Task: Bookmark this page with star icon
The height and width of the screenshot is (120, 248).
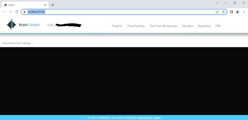Action: pos(223,12)
